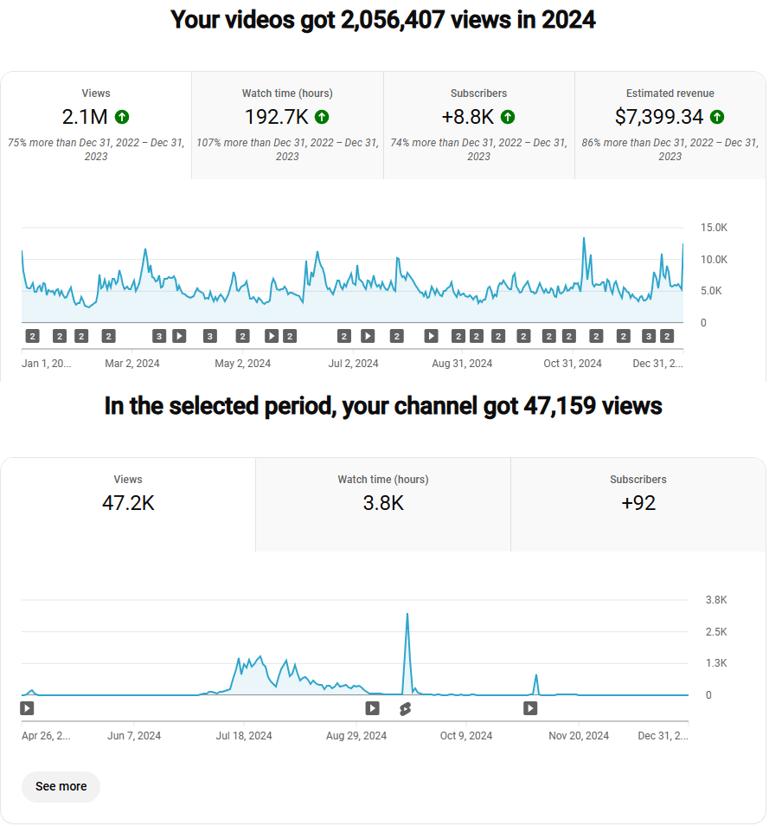This screenshot has width=769, height=826.
Task: Click the green arrow next to $7,399.34
Action: [717, 117]
